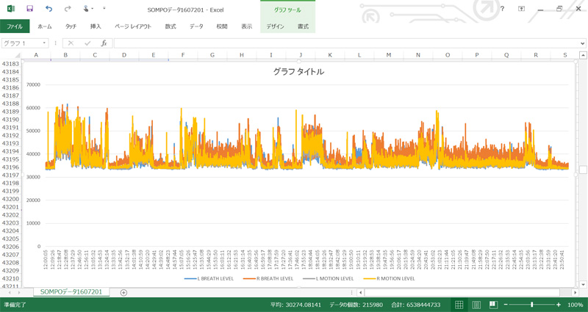This screenshot has width=588, height=312.
Task: Click the Ribbon Display Options icon
Action: 521,9
